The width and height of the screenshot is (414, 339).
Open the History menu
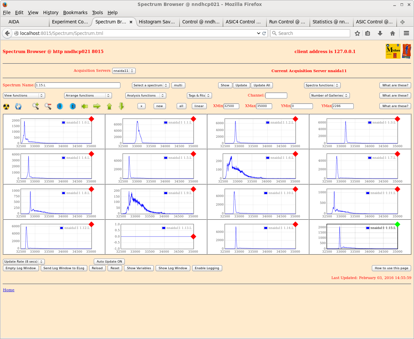tap(51, 13)
